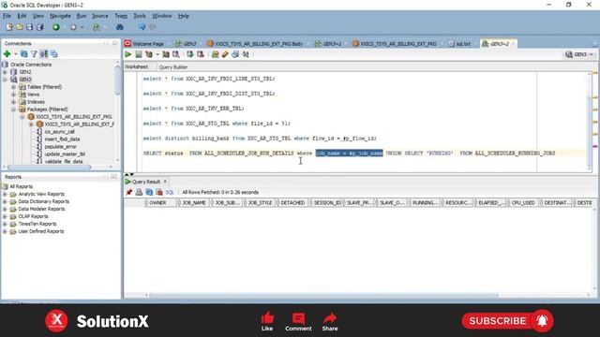This screenshot has height=337, width=600.
Task: Switch to the Query Builder tab
Action: [x=172, y=66]
